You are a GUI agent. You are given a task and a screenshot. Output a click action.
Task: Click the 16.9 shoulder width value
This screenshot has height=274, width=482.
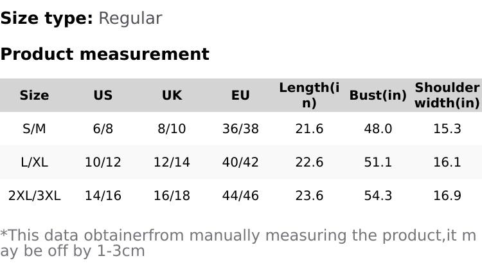click(x=447, y=196)
